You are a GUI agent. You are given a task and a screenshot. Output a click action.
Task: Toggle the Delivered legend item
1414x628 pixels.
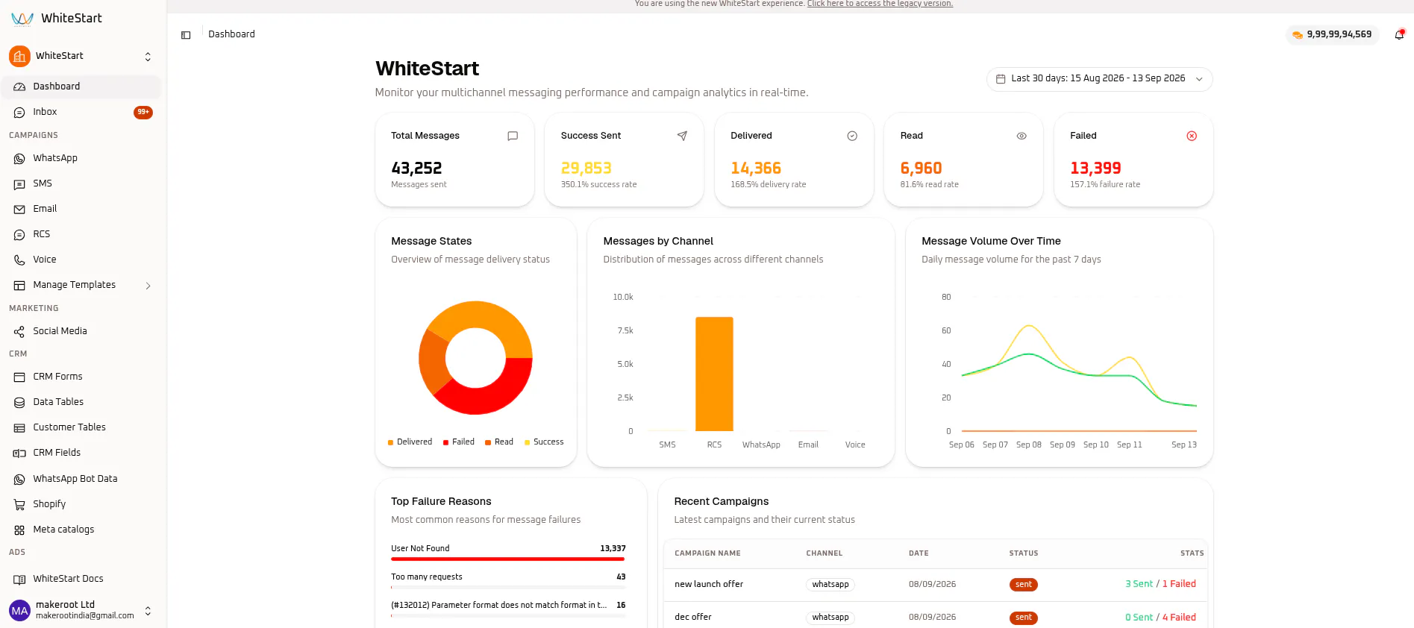tap(410, 442)
